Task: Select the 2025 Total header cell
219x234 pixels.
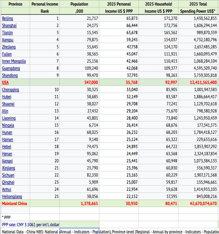Action: (198, 4)
